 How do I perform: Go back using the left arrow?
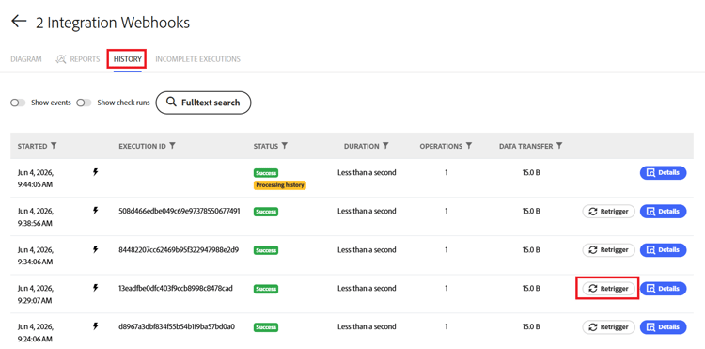click(19, 21)
